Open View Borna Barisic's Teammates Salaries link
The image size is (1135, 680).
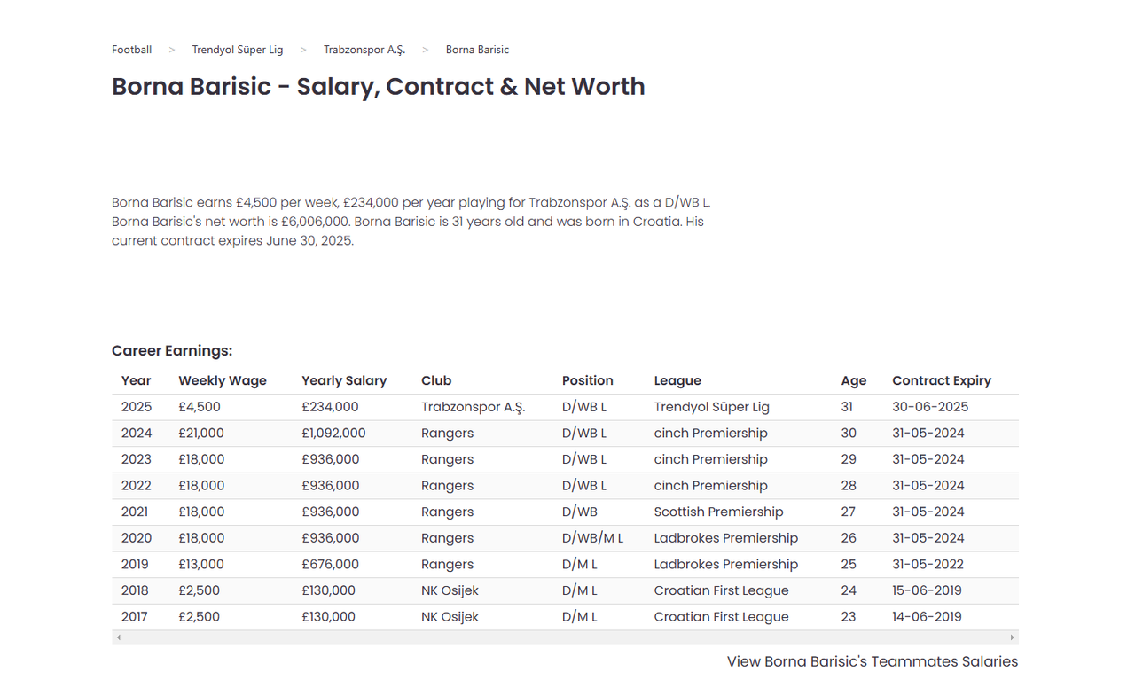pos(873,661)
